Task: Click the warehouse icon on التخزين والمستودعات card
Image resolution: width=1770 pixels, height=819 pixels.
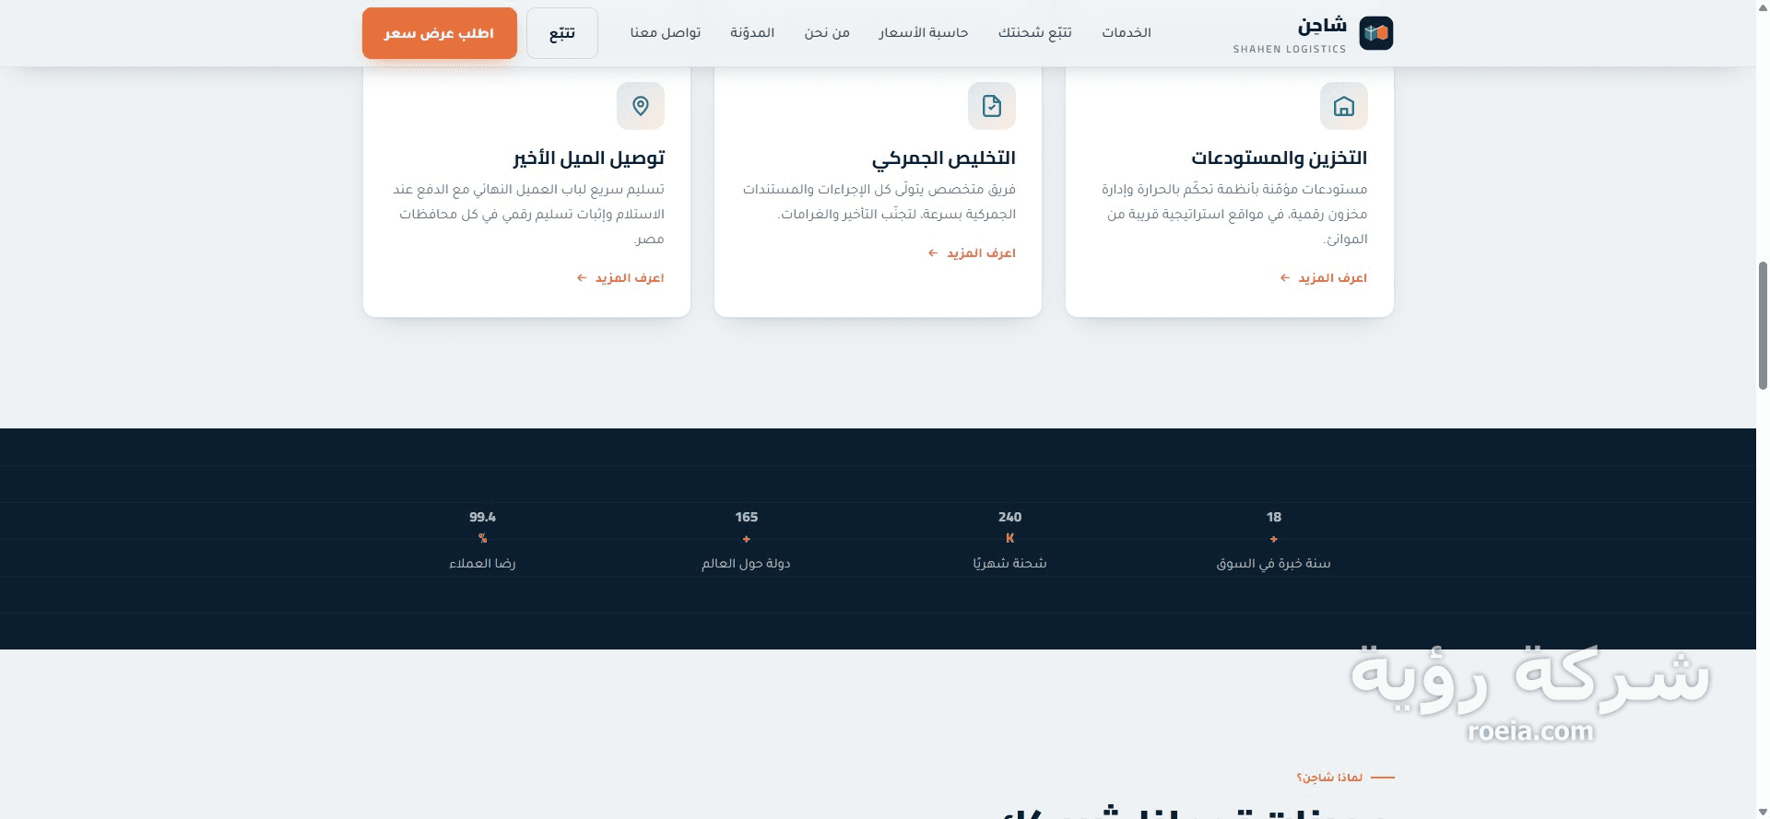Action: (x=1343, y=106)
